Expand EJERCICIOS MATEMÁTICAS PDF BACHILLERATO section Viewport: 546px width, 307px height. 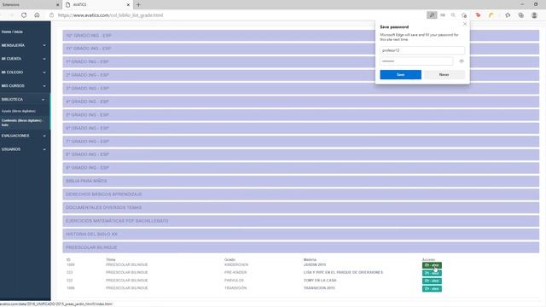301,221
